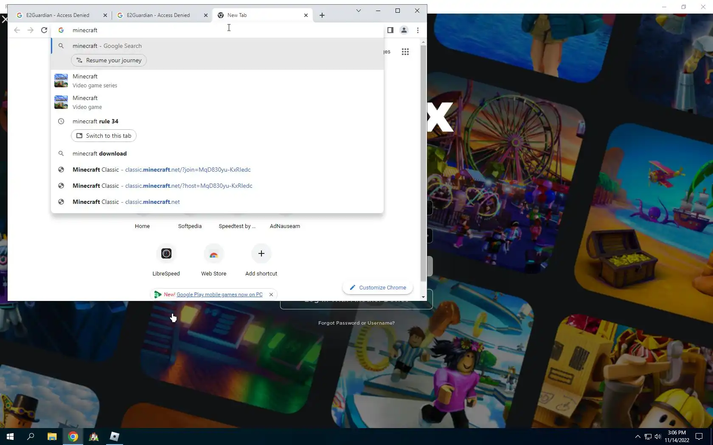Open the Chrome three-dot menu
This screenshot has height=445, width=713.
pos(418,30)
